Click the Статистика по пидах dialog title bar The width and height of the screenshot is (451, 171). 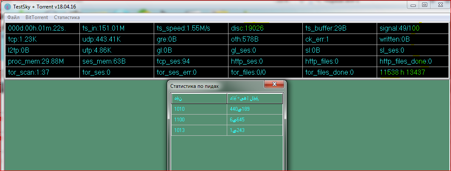click(x=212, y=86)
